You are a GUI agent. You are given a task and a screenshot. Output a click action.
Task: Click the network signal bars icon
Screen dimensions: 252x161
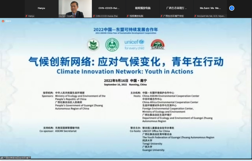(2, 158)
